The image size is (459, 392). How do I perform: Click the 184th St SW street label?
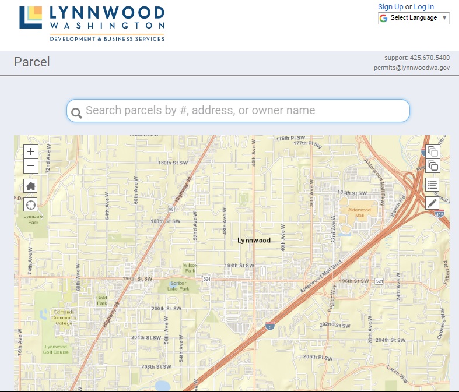pos(352,193)
